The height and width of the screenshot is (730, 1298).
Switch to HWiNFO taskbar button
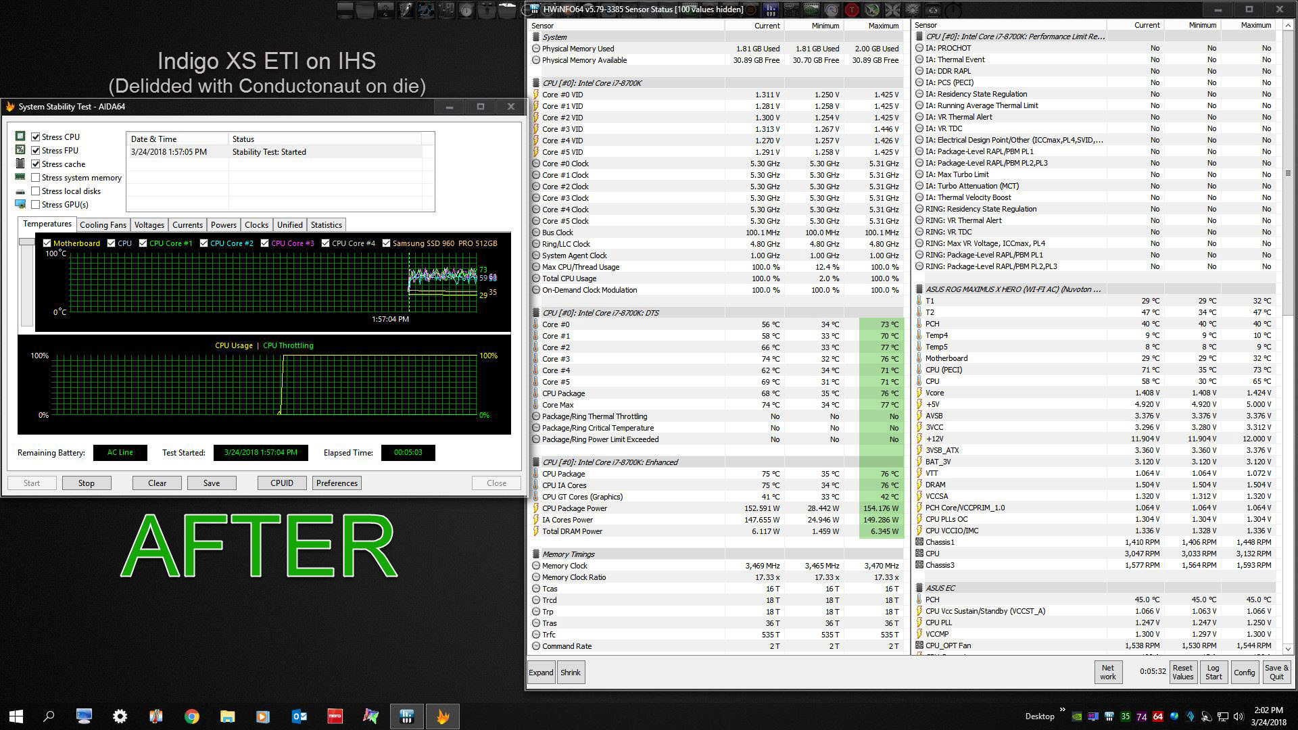(406, 716)
